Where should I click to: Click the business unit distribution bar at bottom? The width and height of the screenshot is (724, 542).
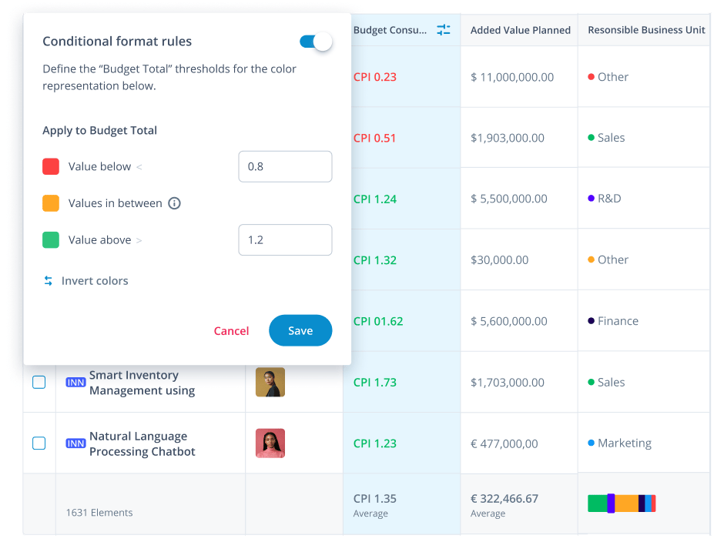(x=621, y=503)
